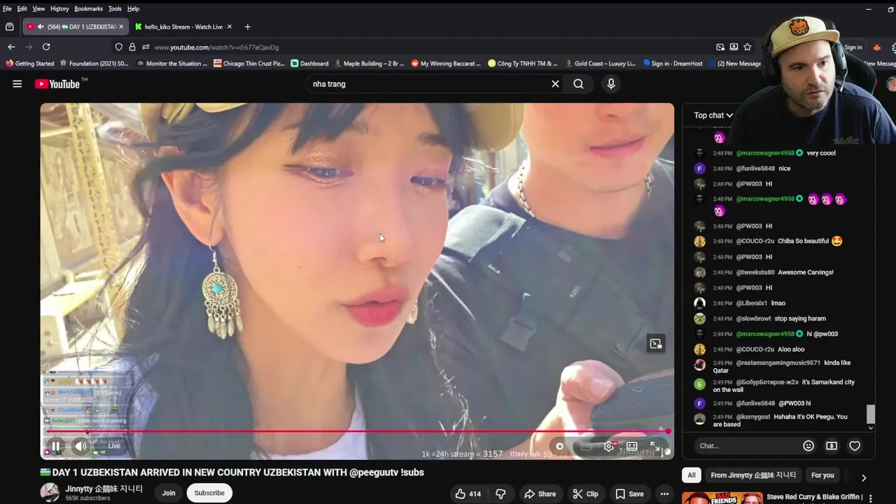This screenshot has height=504, width=896.
Task: Open a new browser tab
Action: pos(247,27)
